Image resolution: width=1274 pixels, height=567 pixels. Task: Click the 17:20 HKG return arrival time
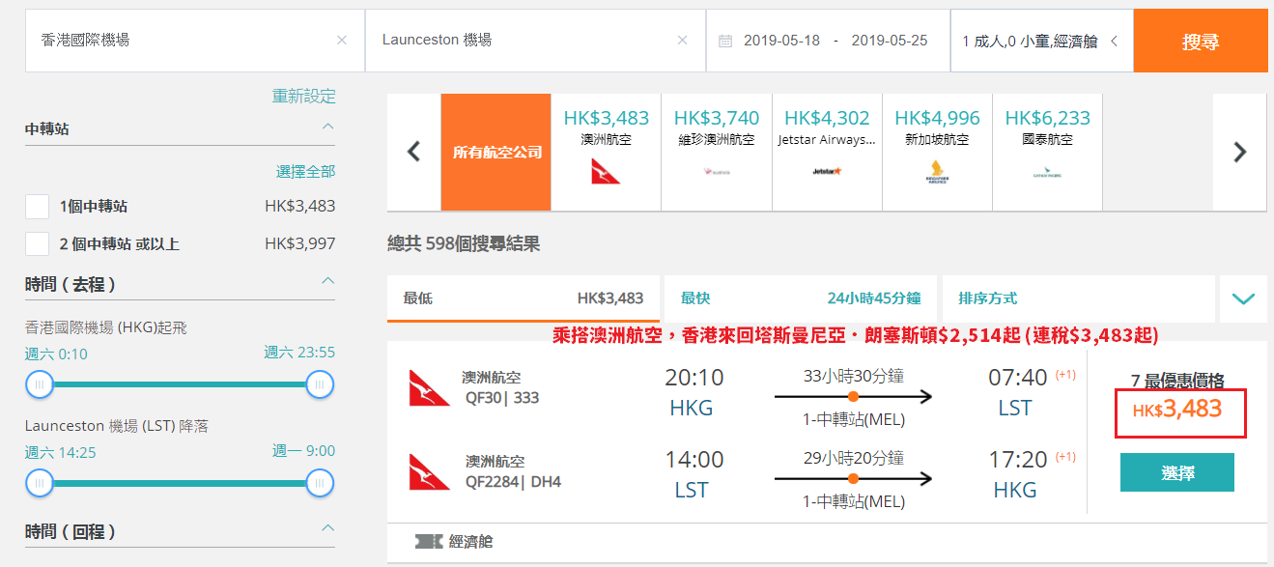(1017, 459)
